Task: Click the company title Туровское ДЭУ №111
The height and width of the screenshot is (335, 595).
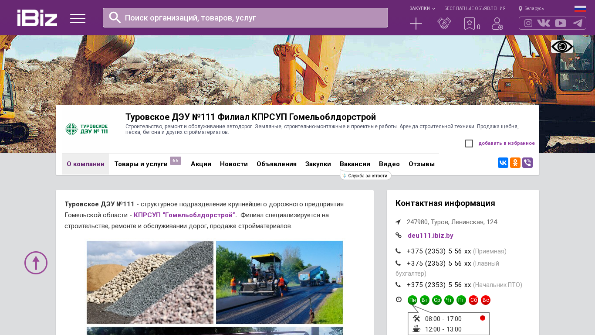Action: (250, 117)
